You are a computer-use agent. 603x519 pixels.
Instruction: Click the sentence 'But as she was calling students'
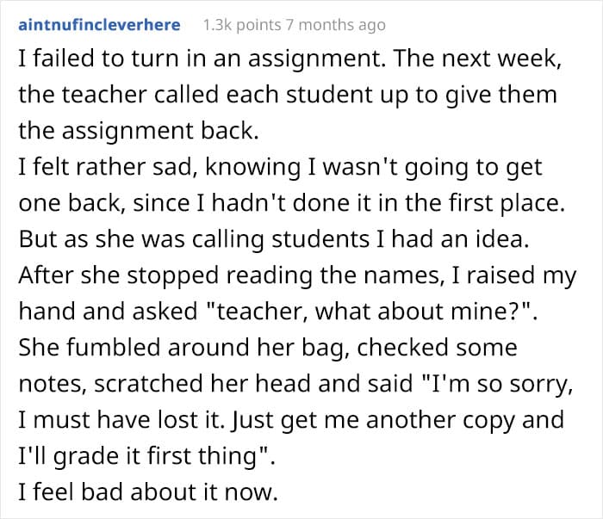tap(194, 239)
